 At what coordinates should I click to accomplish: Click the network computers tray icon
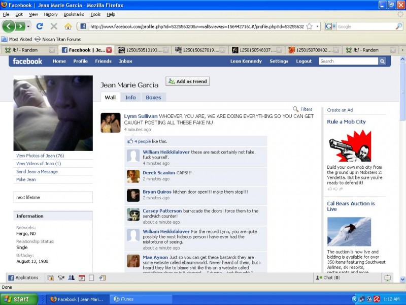click(362, 299)
